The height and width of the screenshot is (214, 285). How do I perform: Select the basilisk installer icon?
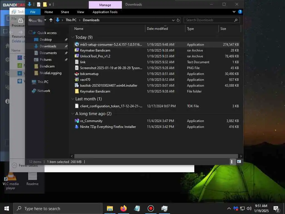[77, 85]
